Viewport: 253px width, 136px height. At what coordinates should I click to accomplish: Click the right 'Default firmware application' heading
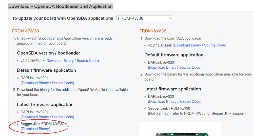(x=174, y=55)
